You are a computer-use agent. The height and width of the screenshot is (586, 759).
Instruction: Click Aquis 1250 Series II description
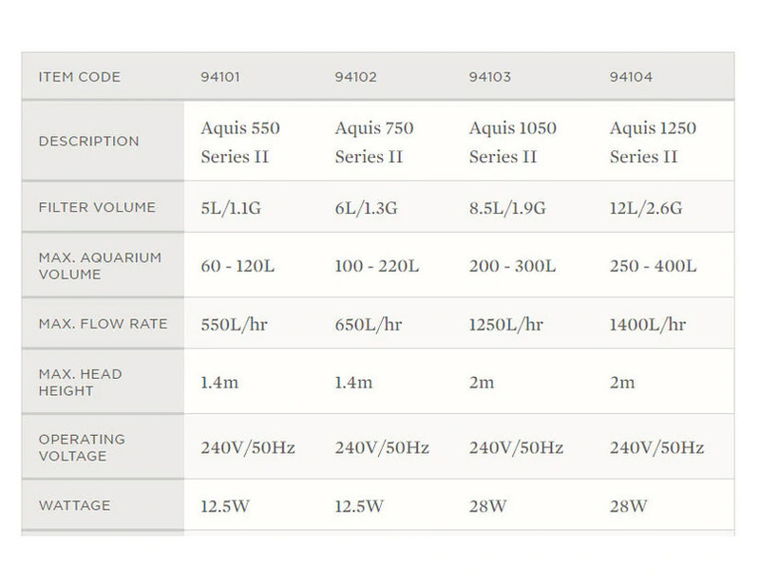pyautogui.click(x=653, y=142)
